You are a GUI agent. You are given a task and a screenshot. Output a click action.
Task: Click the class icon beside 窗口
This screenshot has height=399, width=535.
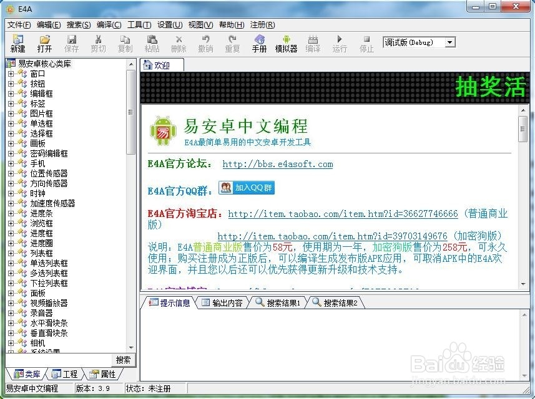point(22,74)
